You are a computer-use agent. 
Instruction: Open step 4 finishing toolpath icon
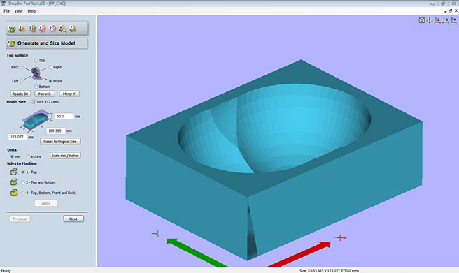pyautogui.click(x=43, y=29)
